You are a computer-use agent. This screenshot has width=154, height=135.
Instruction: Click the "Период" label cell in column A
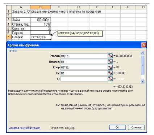pyautogui.click(x=21, y=32)
